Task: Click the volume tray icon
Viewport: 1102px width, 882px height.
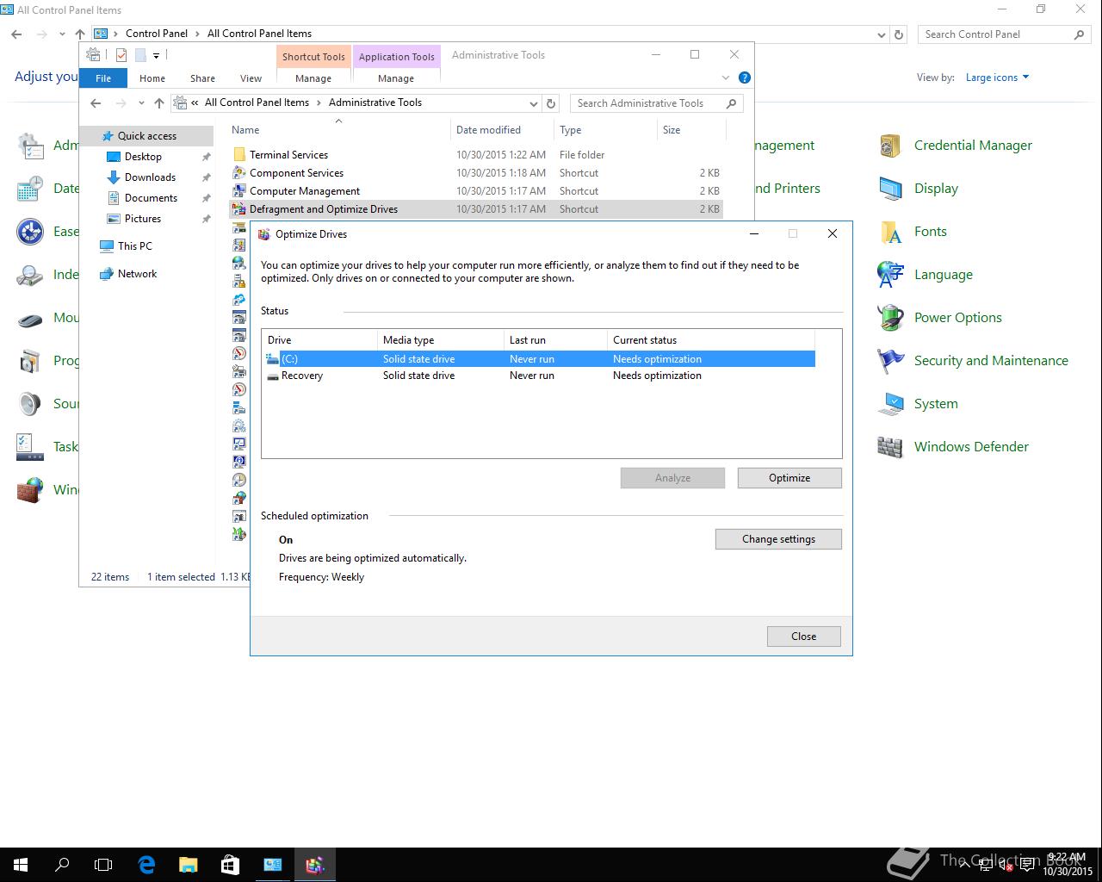Action: (1005, 864)
